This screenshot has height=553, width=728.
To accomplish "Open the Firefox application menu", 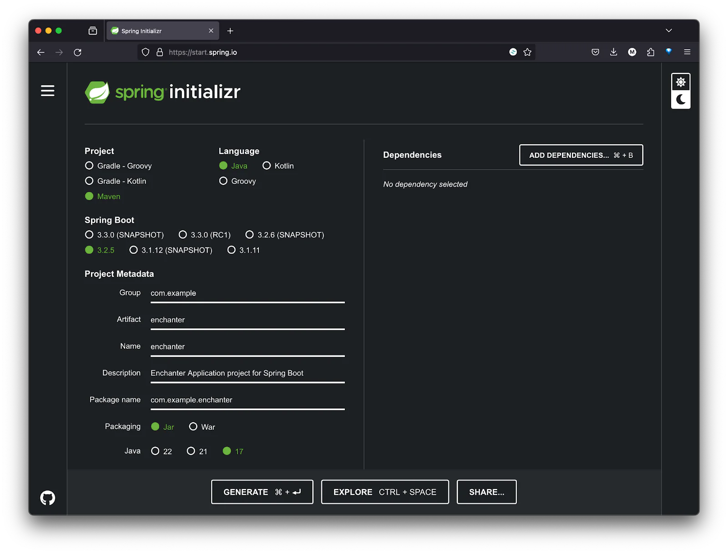I will click(687, 52).
